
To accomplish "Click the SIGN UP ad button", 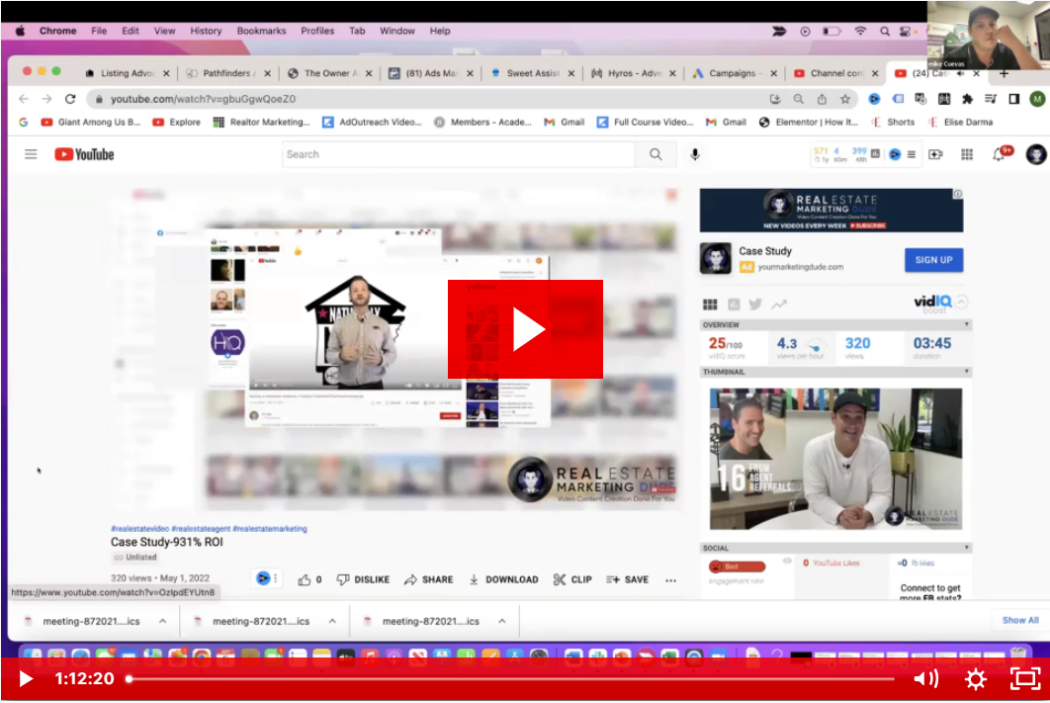I will click(x=933, y=260).
